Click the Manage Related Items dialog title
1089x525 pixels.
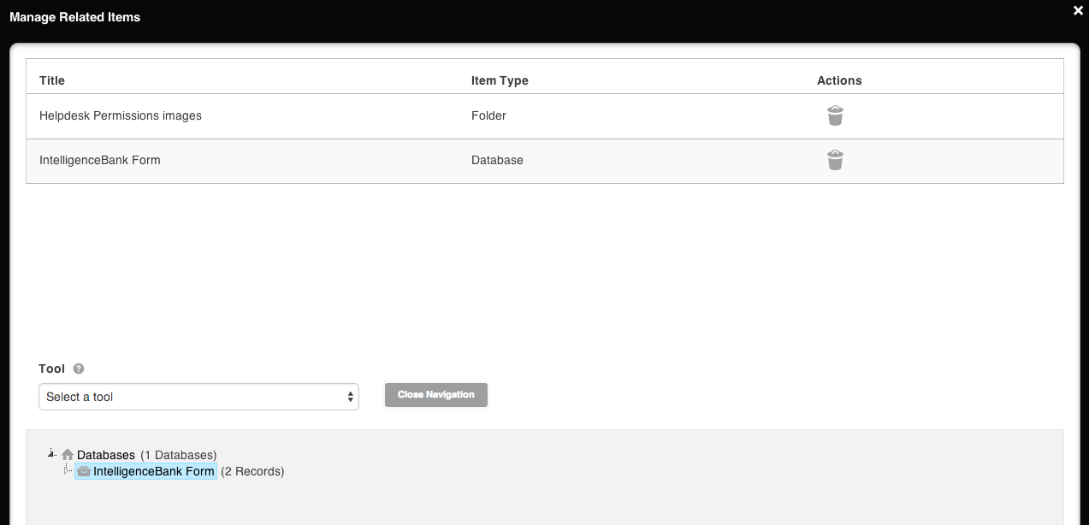(75, 17)
